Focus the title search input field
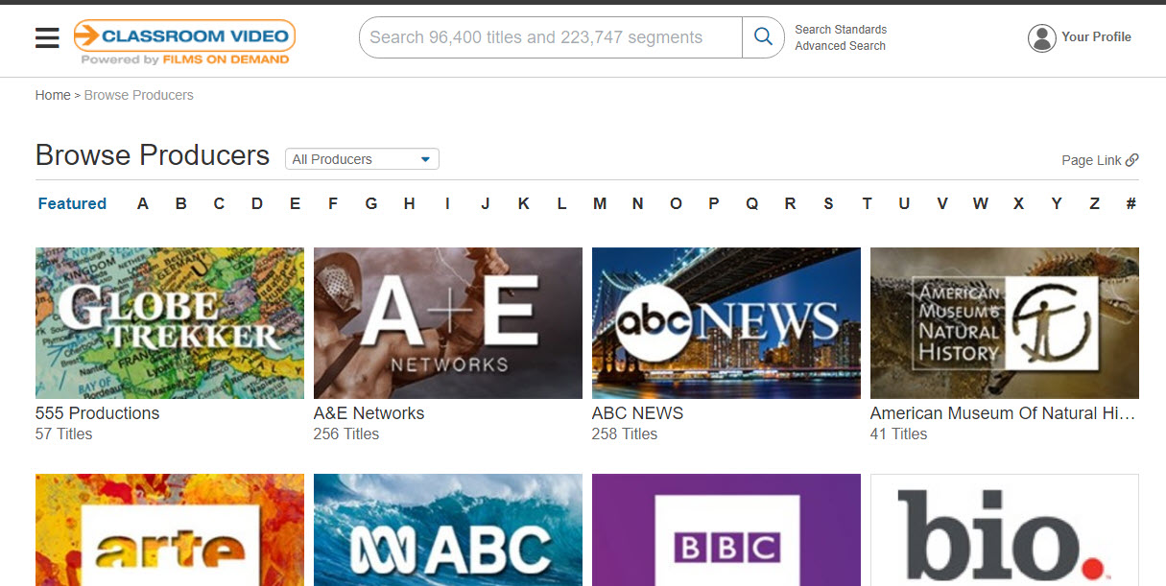Screen dimensions: 1166x586 pyautogui.click(x=551, y=37)
